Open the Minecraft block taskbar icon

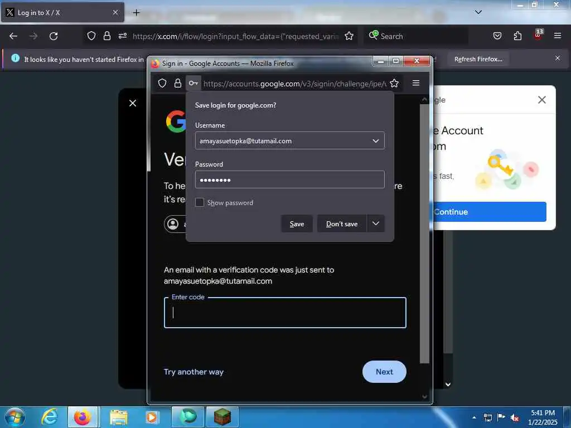pyautogui.click(x=222, y=417)
